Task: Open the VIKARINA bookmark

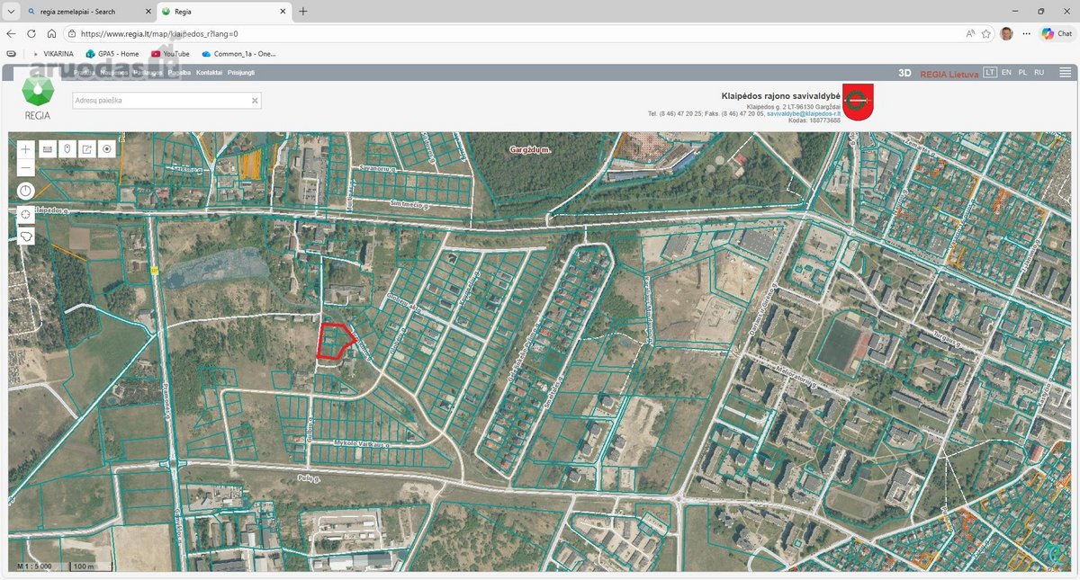Action: coord(54,54)
